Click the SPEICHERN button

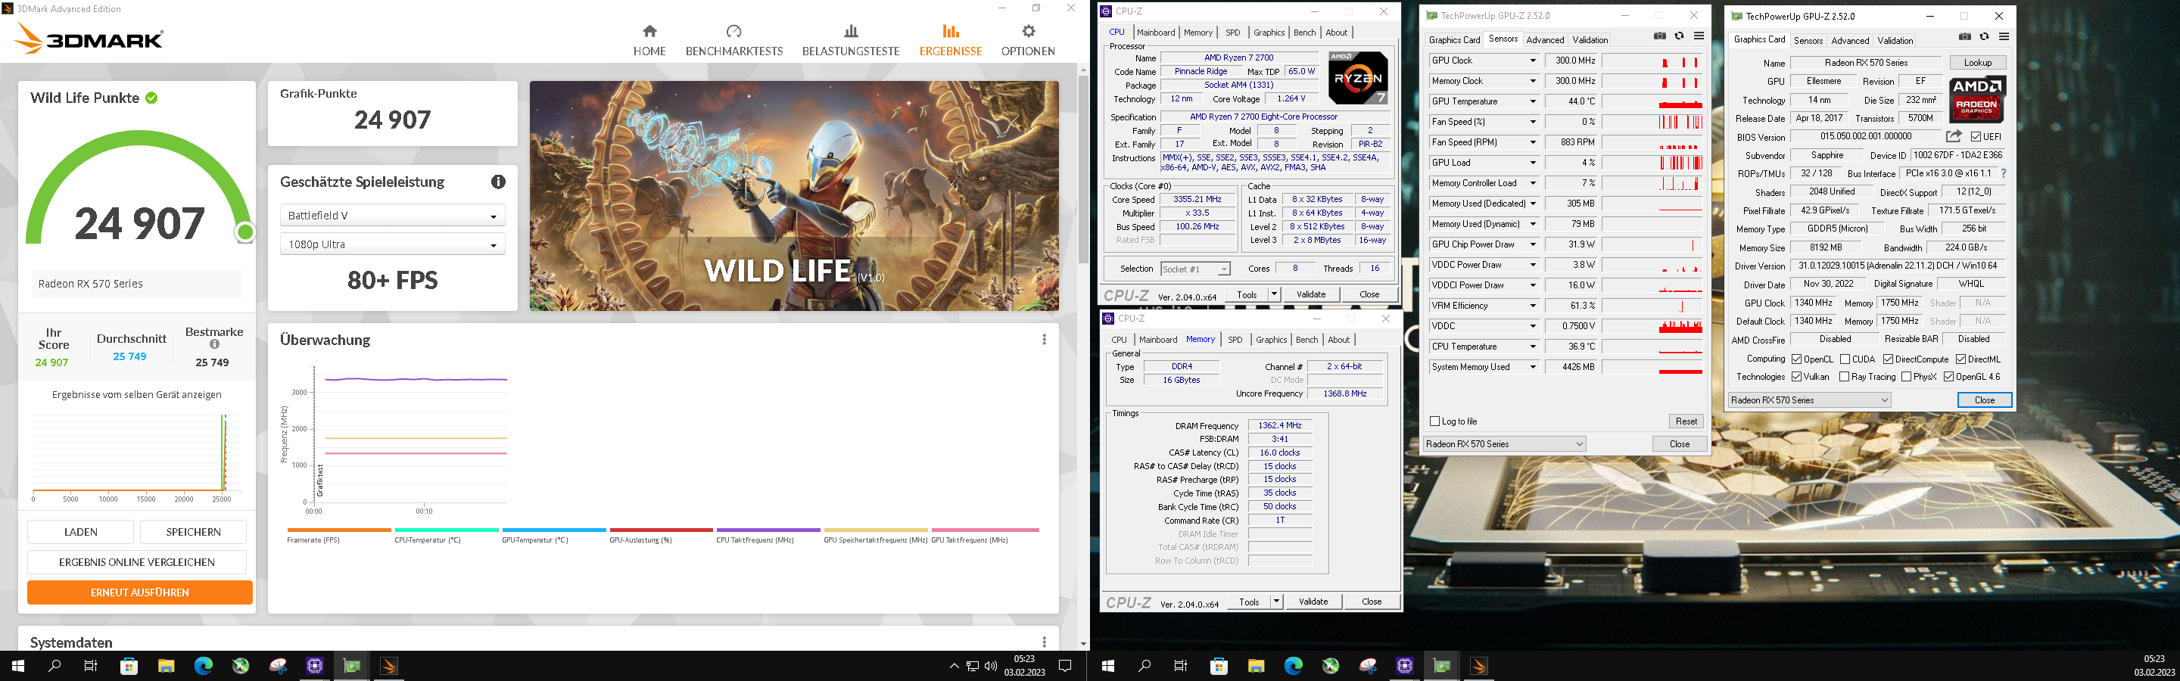point(193,532)
